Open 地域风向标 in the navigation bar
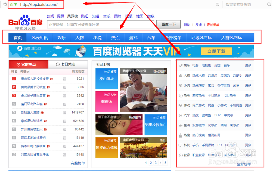 click(x=201, y=38)
